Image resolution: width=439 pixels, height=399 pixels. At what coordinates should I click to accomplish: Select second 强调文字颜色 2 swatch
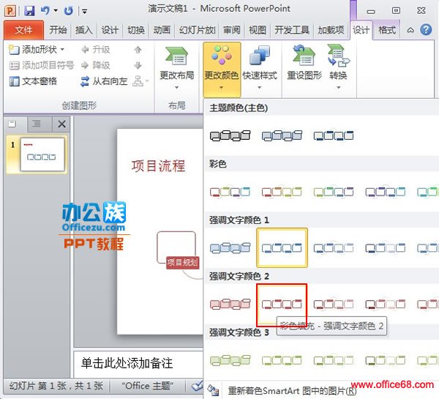click(282, 305)
